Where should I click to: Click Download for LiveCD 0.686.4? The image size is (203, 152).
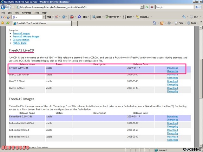pyautogui.click(x=173, y=81)
